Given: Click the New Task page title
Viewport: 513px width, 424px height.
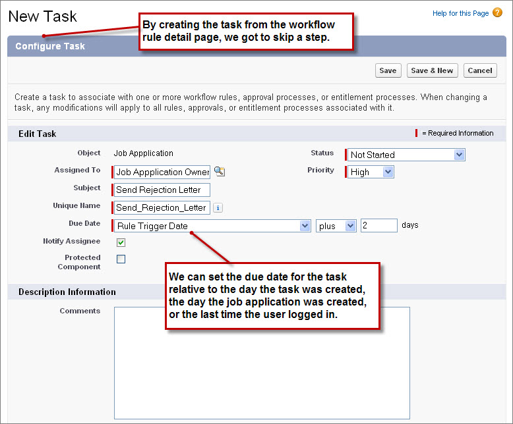Looking at the screenshot, I should click(43, 16).
